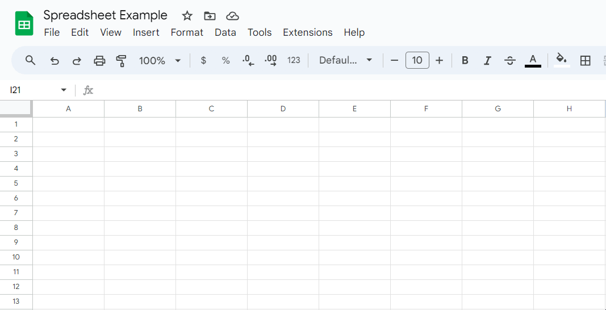The height and width of the screenshot is (310, 606).
Task: Check the cloud document status icon
Action: [232, 16]
